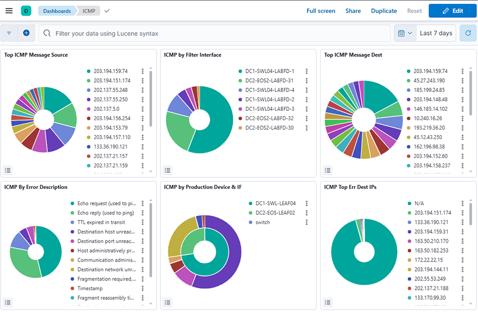
Task: Open the hamburger navigation menu
Action: 9,11
